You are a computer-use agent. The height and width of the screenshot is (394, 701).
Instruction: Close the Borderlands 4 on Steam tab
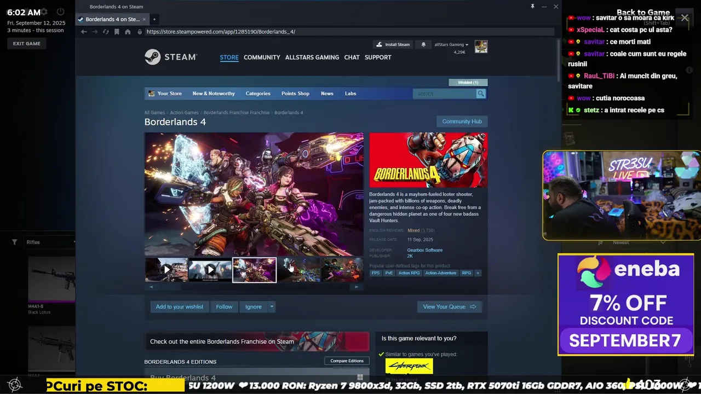click(145, 19)
